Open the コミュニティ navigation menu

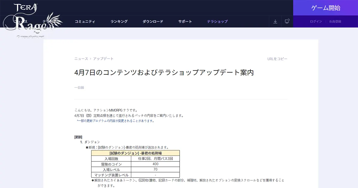point(86,21)
